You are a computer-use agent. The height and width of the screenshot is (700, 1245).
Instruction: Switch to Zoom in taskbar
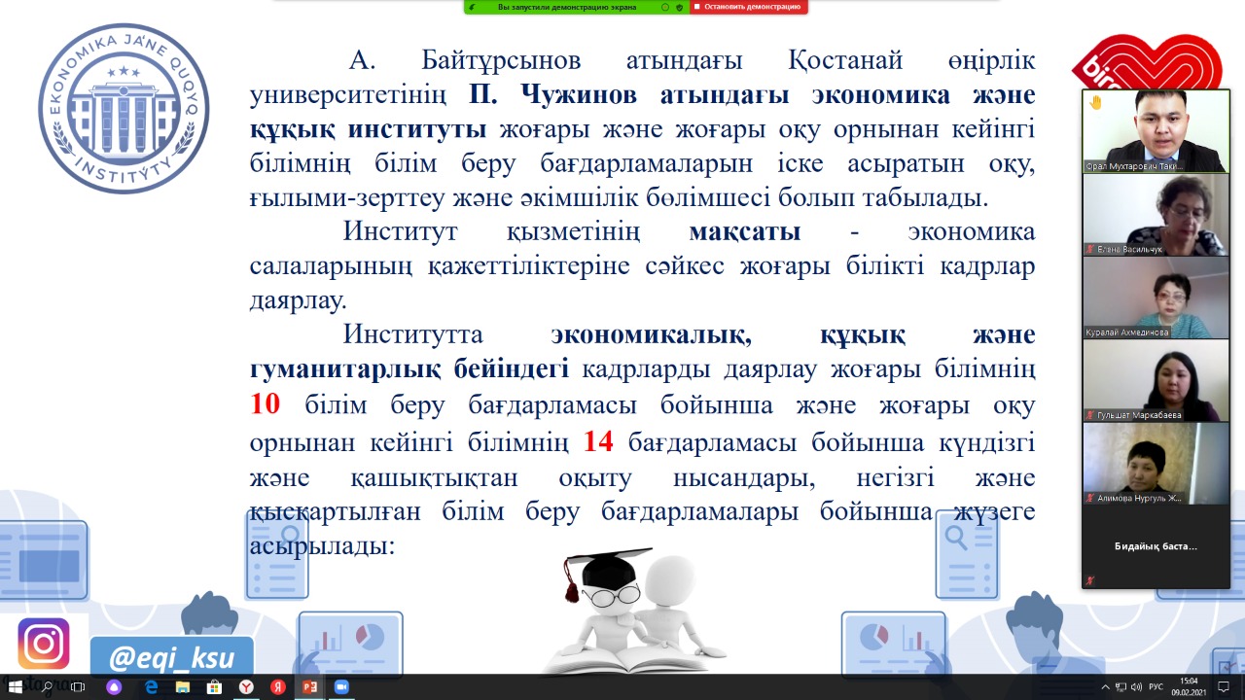[x=341, y=686]
